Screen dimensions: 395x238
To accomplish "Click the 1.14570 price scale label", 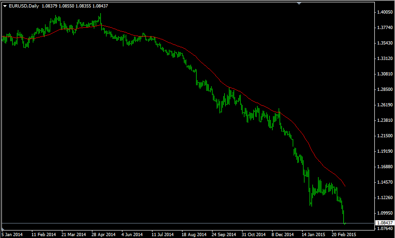I will point(385,182).
